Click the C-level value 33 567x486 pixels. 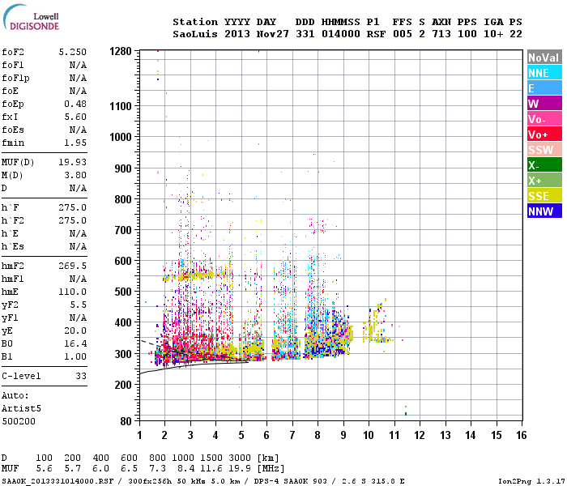81,376
